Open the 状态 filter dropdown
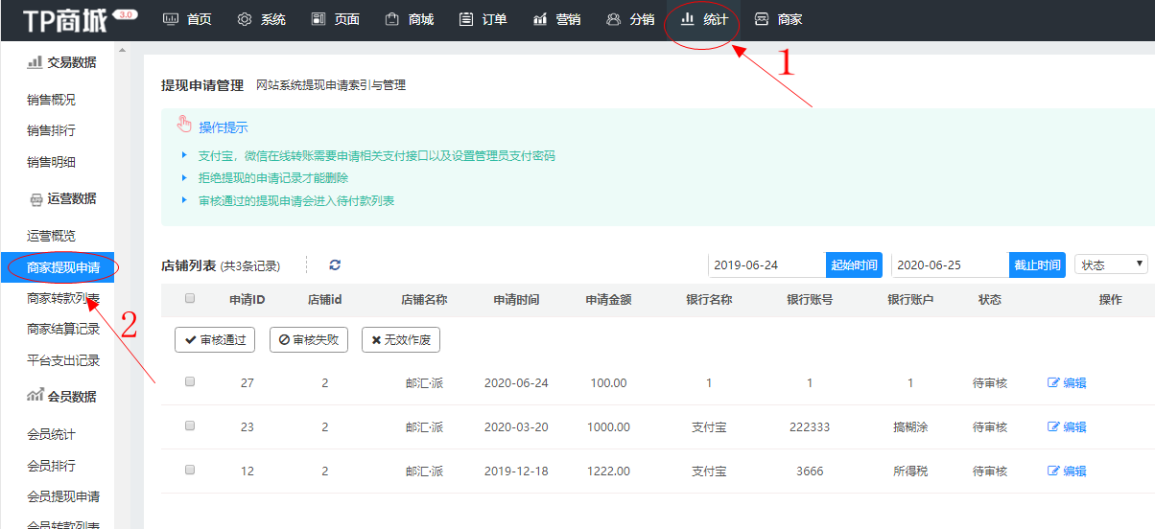Screen dimensions: 1155x529 [1111, 265]
